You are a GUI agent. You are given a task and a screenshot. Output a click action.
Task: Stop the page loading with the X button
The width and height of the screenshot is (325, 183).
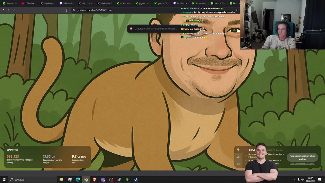[x=13, y=10]
